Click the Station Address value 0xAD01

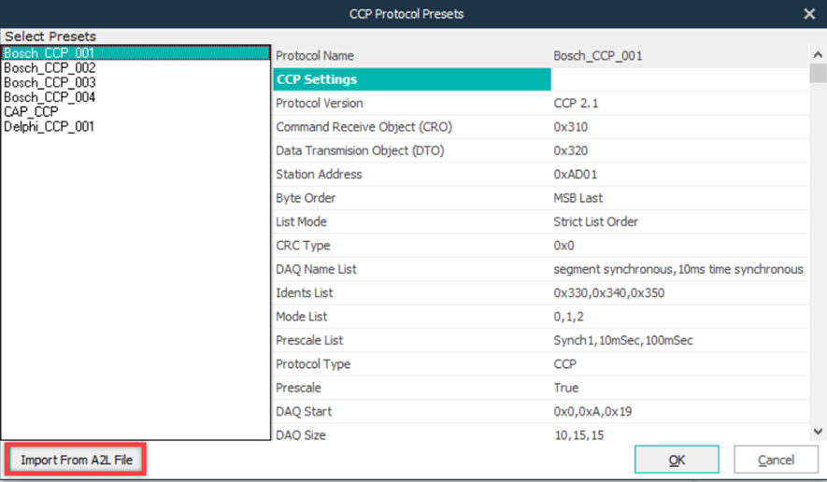(577, 175)
